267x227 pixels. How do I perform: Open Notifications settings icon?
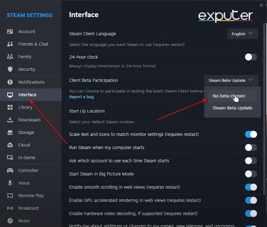pos(10,82)
